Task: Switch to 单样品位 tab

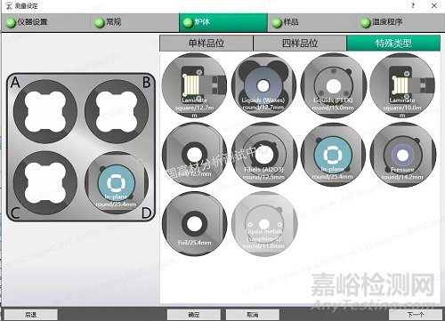Action: tap(206, 44)
